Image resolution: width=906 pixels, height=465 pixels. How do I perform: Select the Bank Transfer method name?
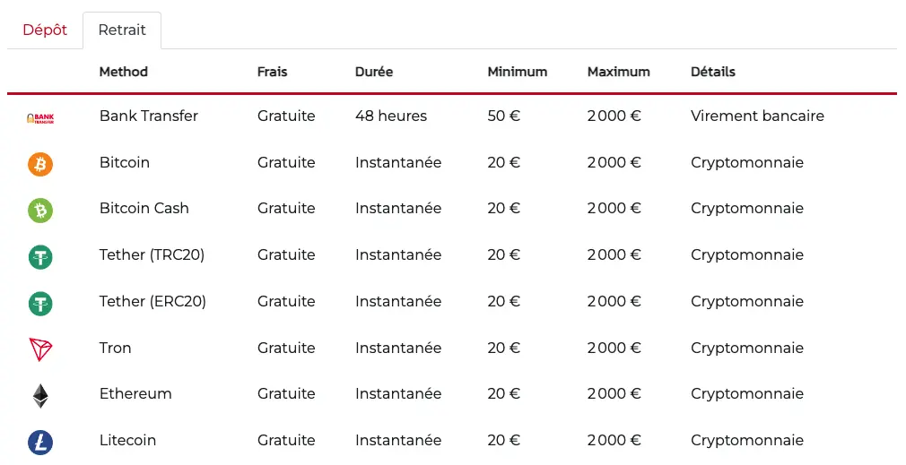(x=149, y=116)
